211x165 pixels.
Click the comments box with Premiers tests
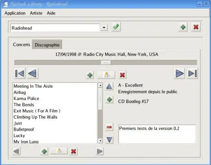click(x=157, y=134)
